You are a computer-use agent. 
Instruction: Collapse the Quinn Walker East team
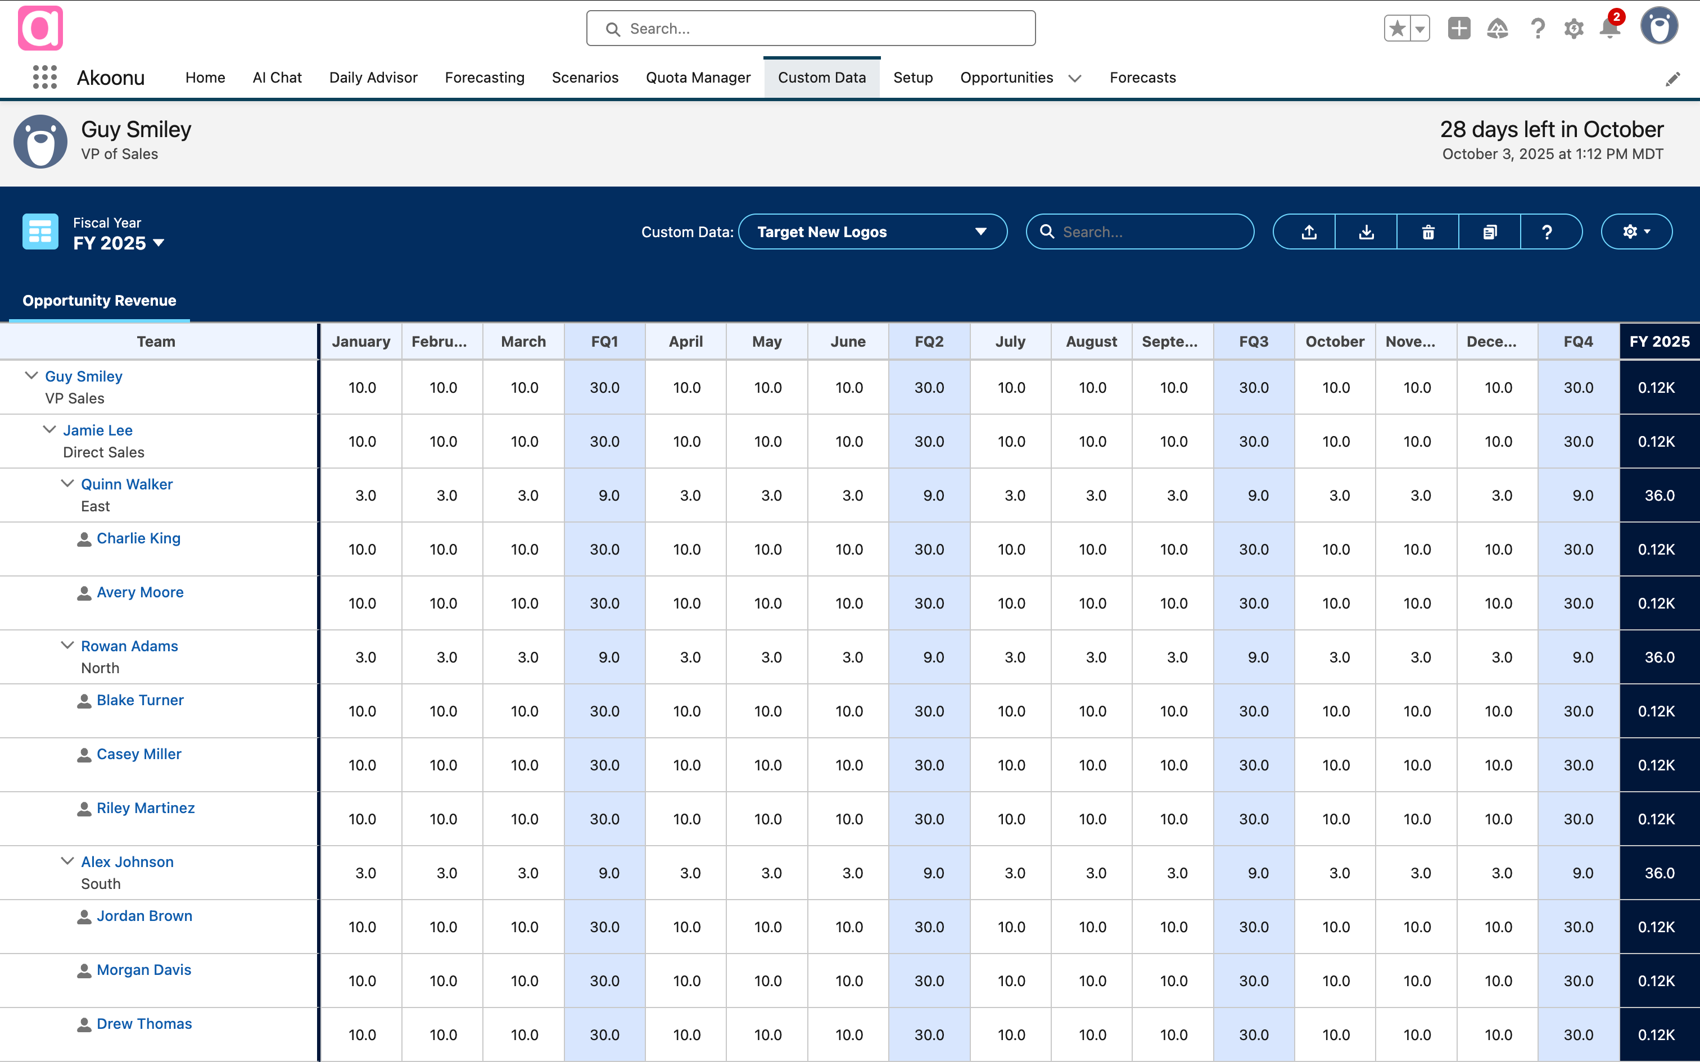point(67,483)
